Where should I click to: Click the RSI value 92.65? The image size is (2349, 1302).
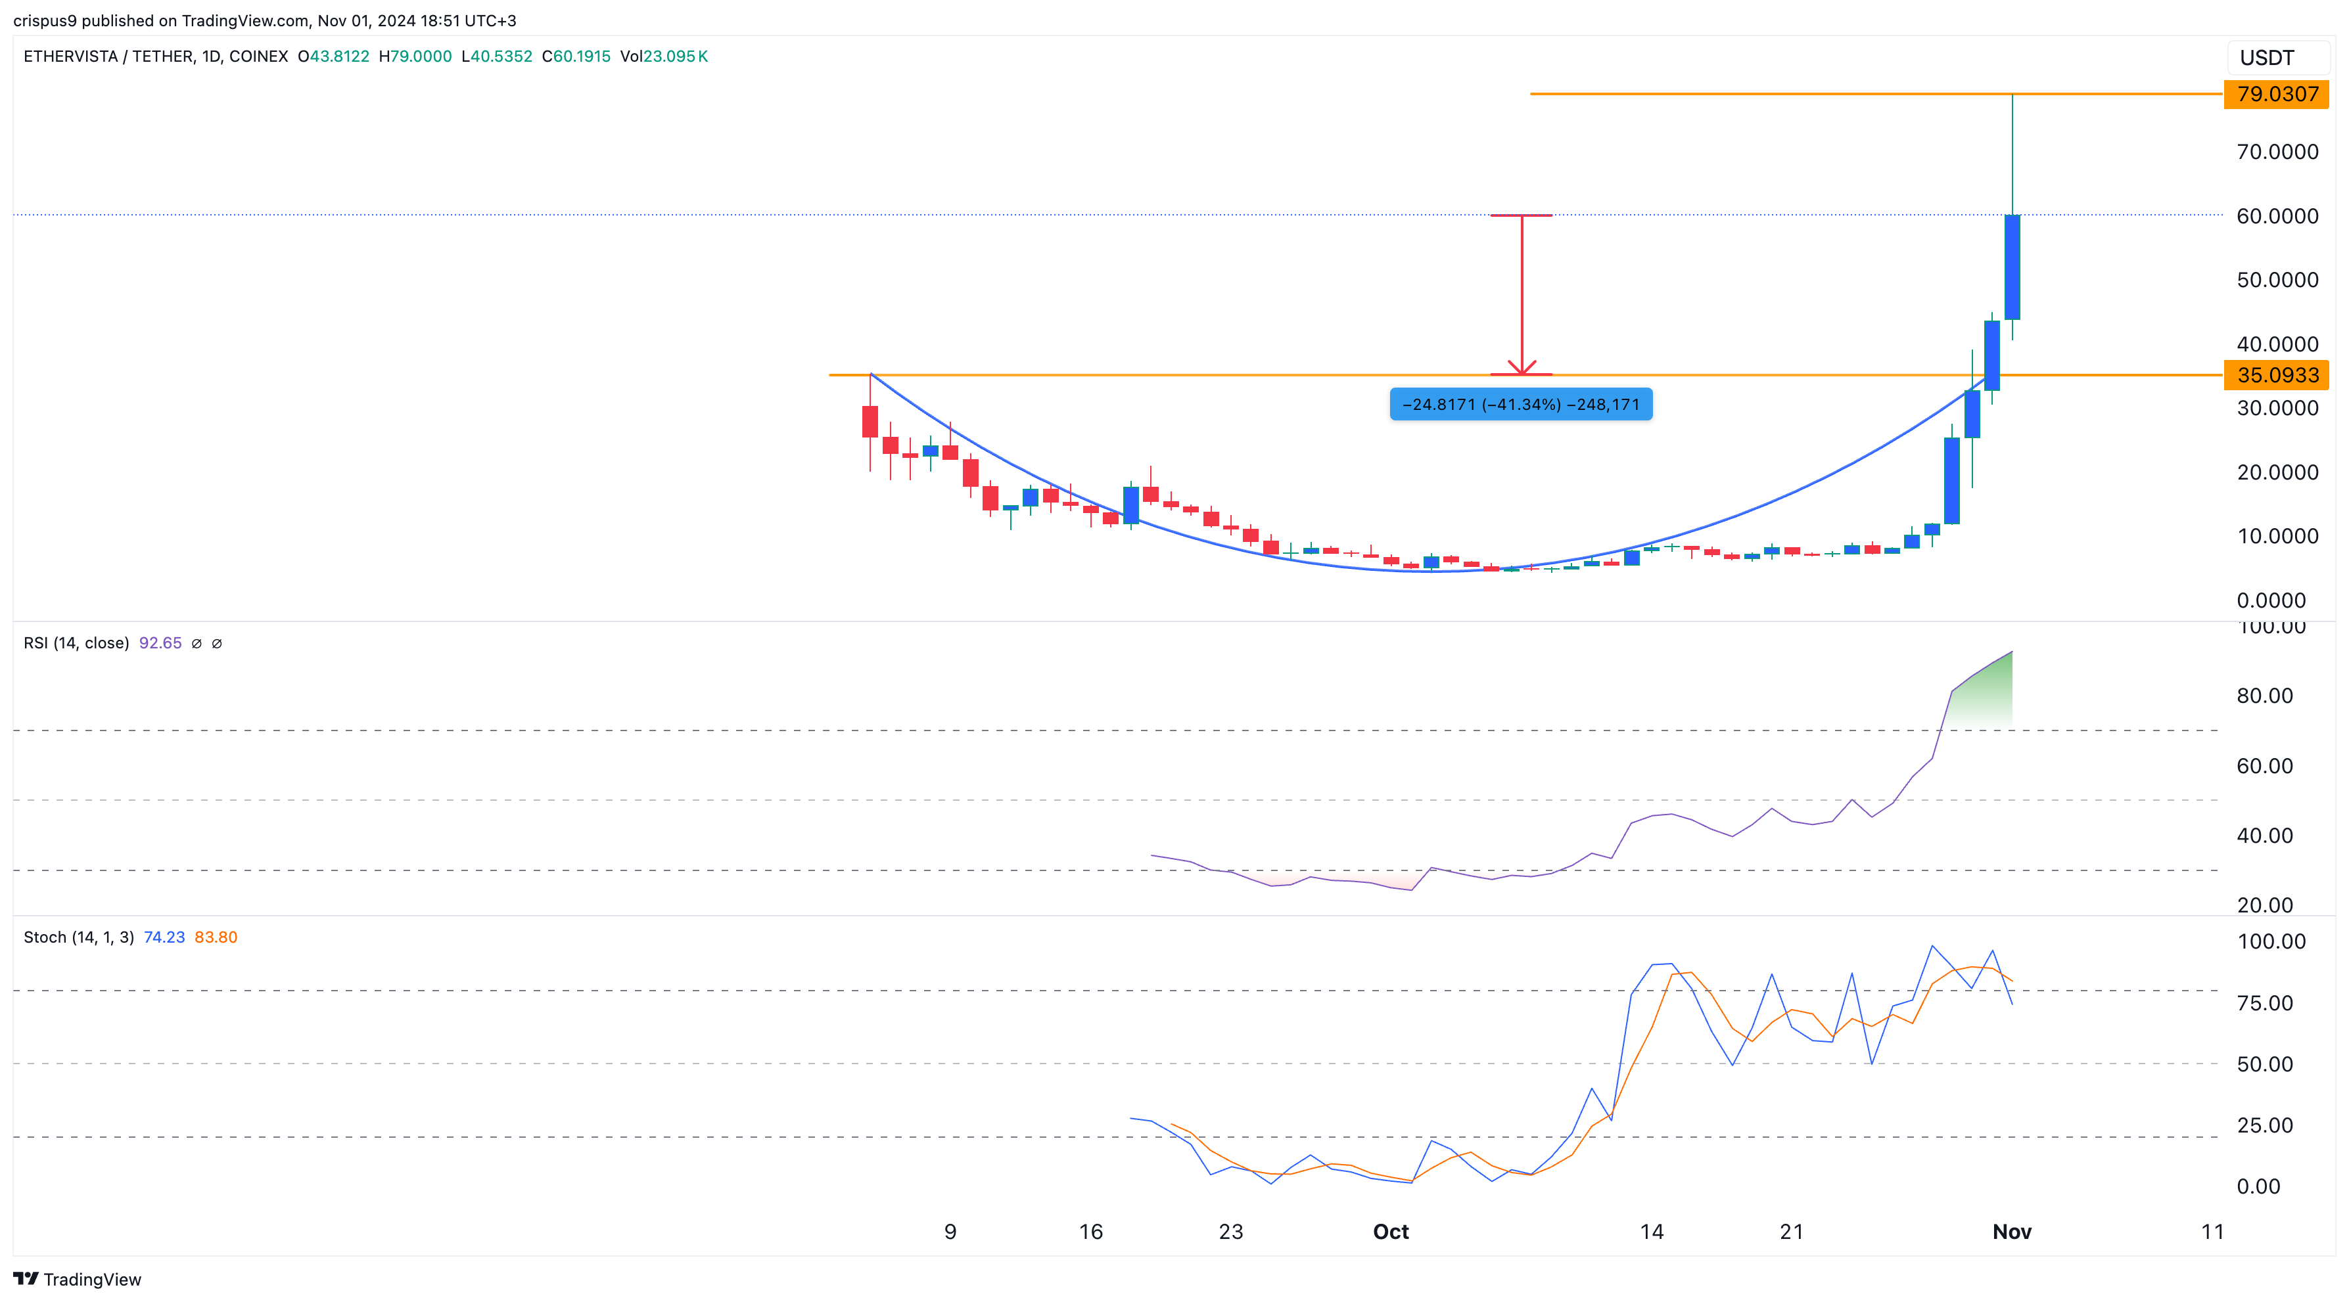[160, 643]
